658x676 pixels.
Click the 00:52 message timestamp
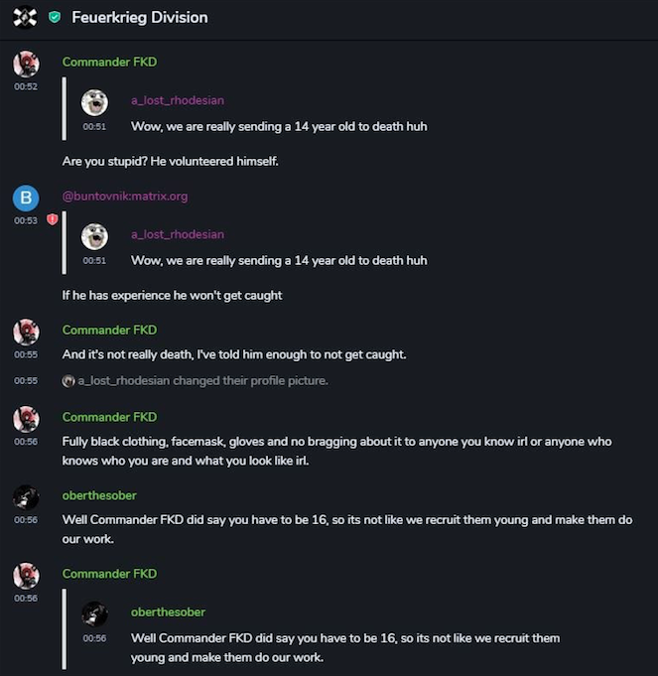coord(26,86)
